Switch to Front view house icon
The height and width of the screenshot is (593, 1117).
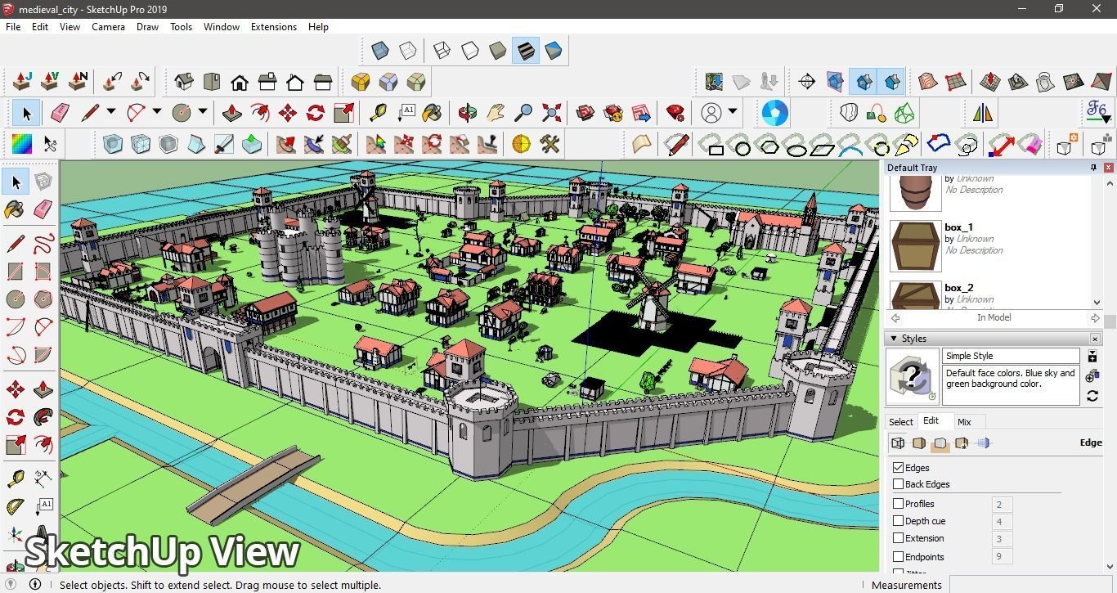(240, 82)
